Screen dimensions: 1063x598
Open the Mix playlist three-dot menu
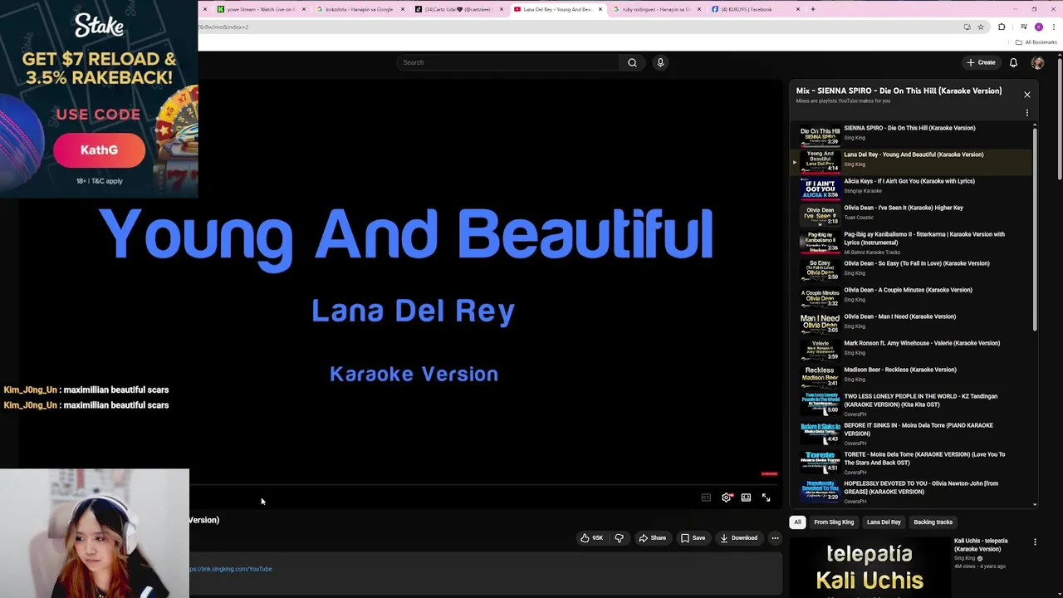[1027, 113]
